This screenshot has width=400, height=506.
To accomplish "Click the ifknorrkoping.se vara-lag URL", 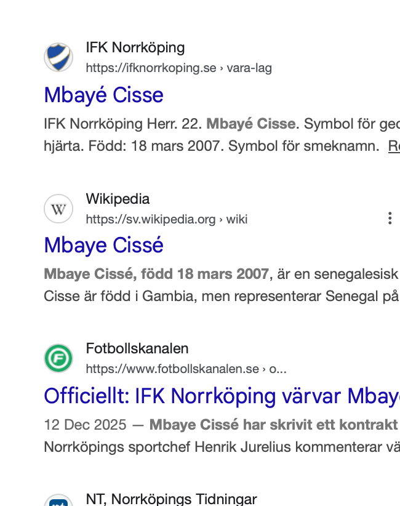I will 178,68.
